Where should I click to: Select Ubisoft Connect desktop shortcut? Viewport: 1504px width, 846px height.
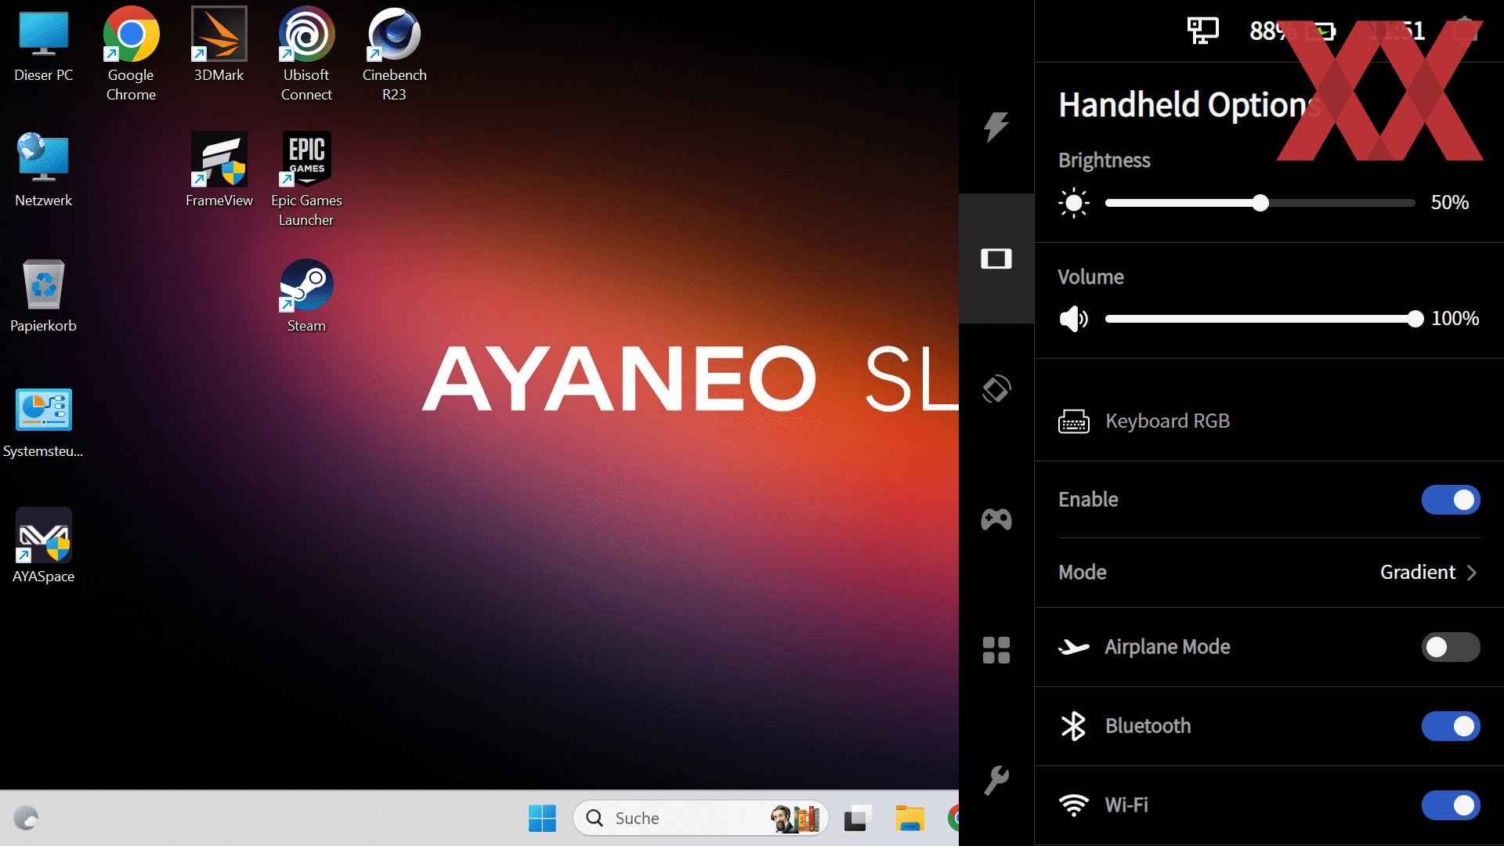tap(306, 55)
